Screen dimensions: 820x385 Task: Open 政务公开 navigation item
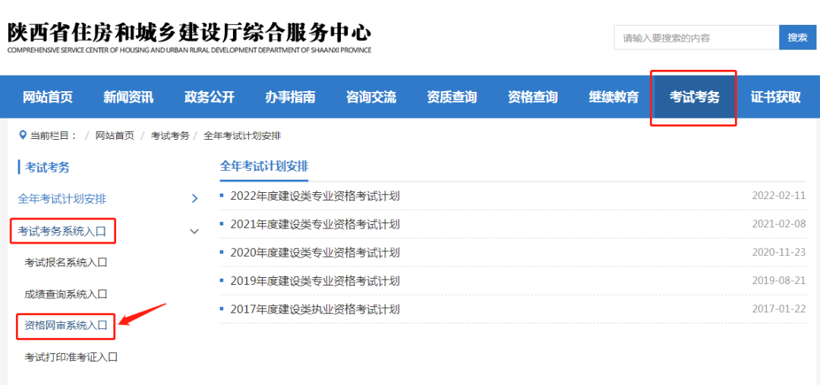point(210,97)
